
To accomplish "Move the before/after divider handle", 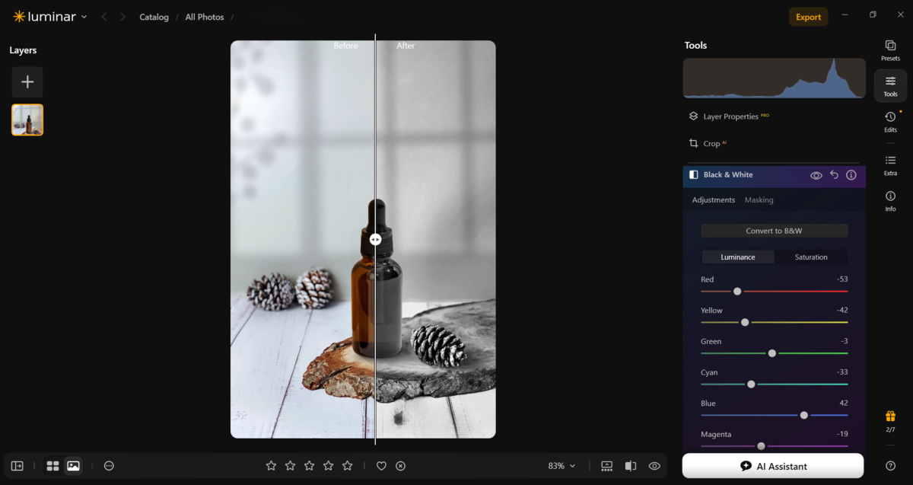I will (x=375, y=238).
